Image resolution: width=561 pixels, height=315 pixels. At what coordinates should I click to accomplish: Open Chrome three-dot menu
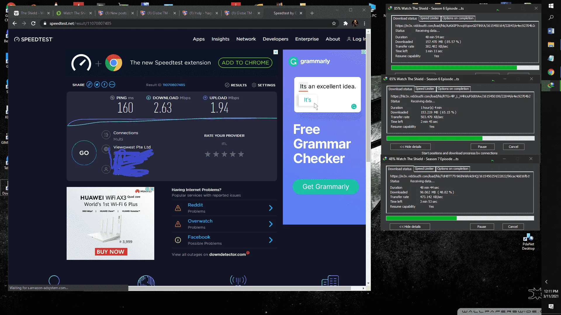[x=364, y=23]
